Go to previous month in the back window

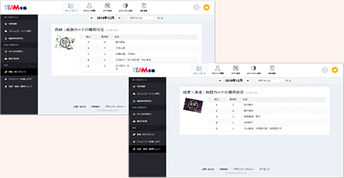tap(91, 18)
